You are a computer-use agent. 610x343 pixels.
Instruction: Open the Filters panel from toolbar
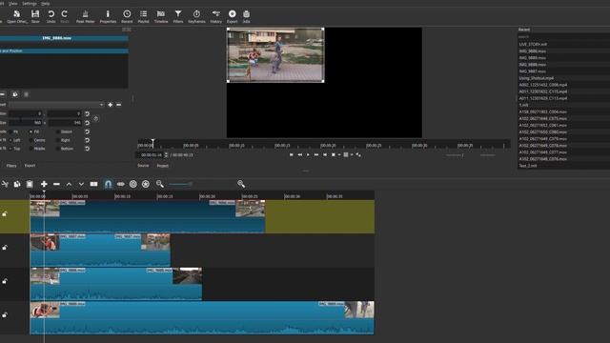pos(178,16)
